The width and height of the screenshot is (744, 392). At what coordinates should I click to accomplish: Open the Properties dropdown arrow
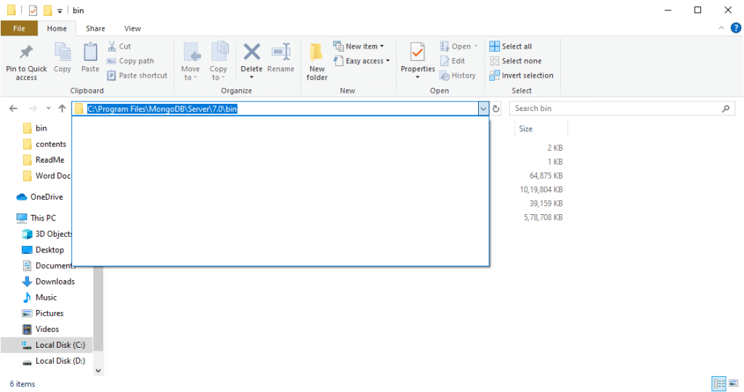click(418, 77)
